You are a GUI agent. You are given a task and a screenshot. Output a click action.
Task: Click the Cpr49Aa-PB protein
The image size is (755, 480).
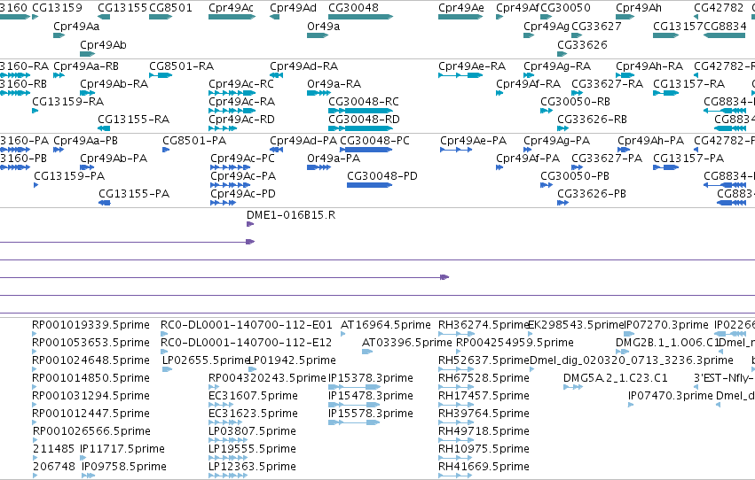tap(59, 150)
